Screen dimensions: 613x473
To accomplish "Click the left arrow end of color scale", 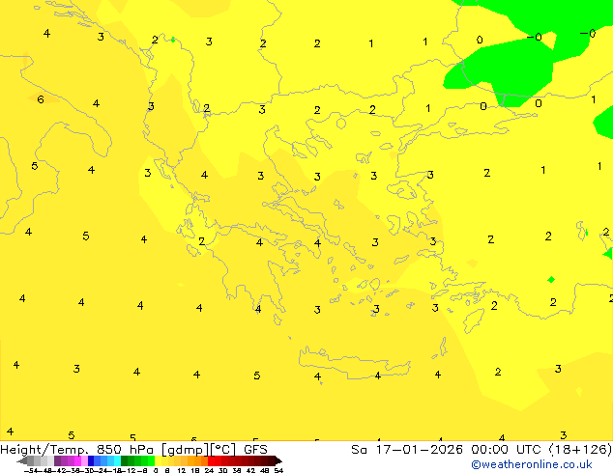I will click(21, 460).
